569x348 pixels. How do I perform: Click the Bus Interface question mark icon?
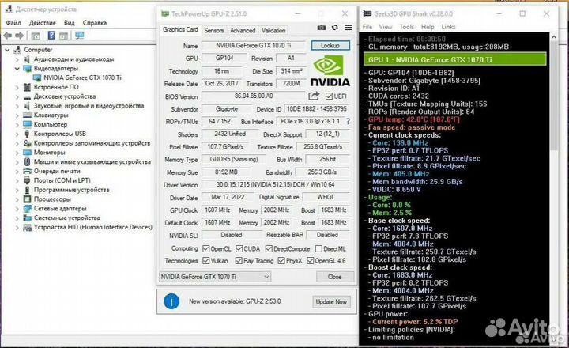349,121
